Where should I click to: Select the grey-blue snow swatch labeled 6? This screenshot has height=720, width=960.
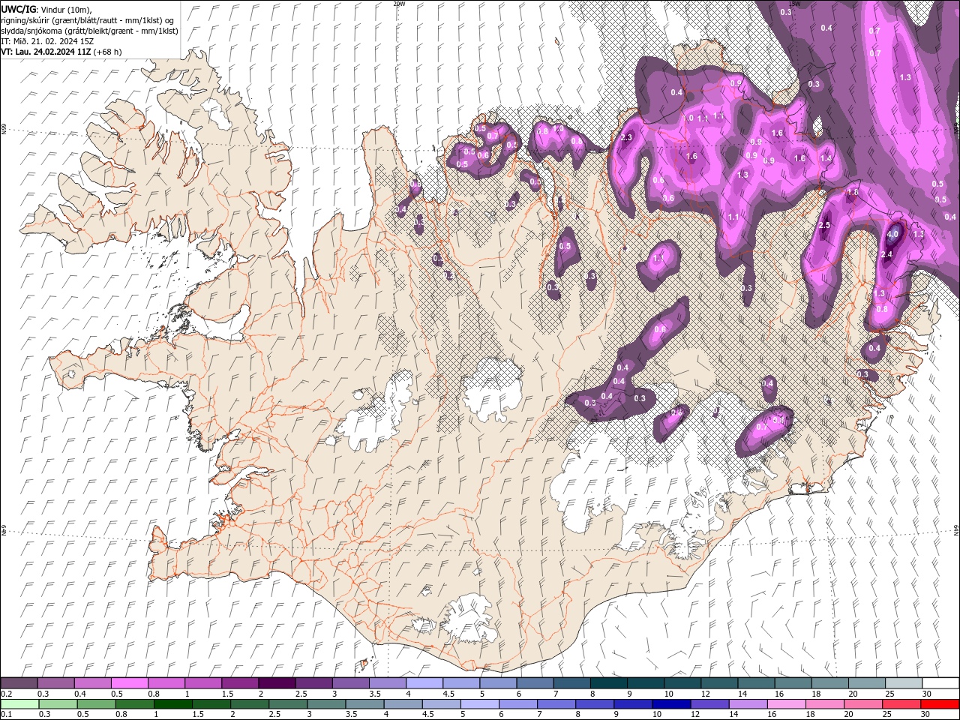535,683
